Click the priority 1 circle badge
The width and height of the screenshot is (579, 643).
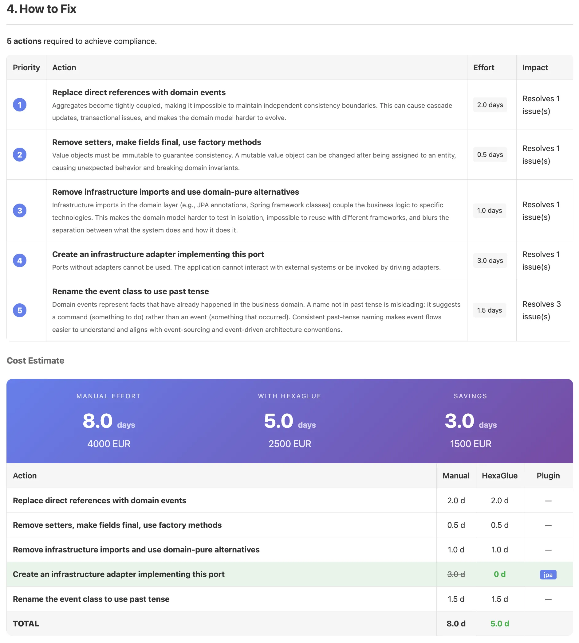coord(19,105)
